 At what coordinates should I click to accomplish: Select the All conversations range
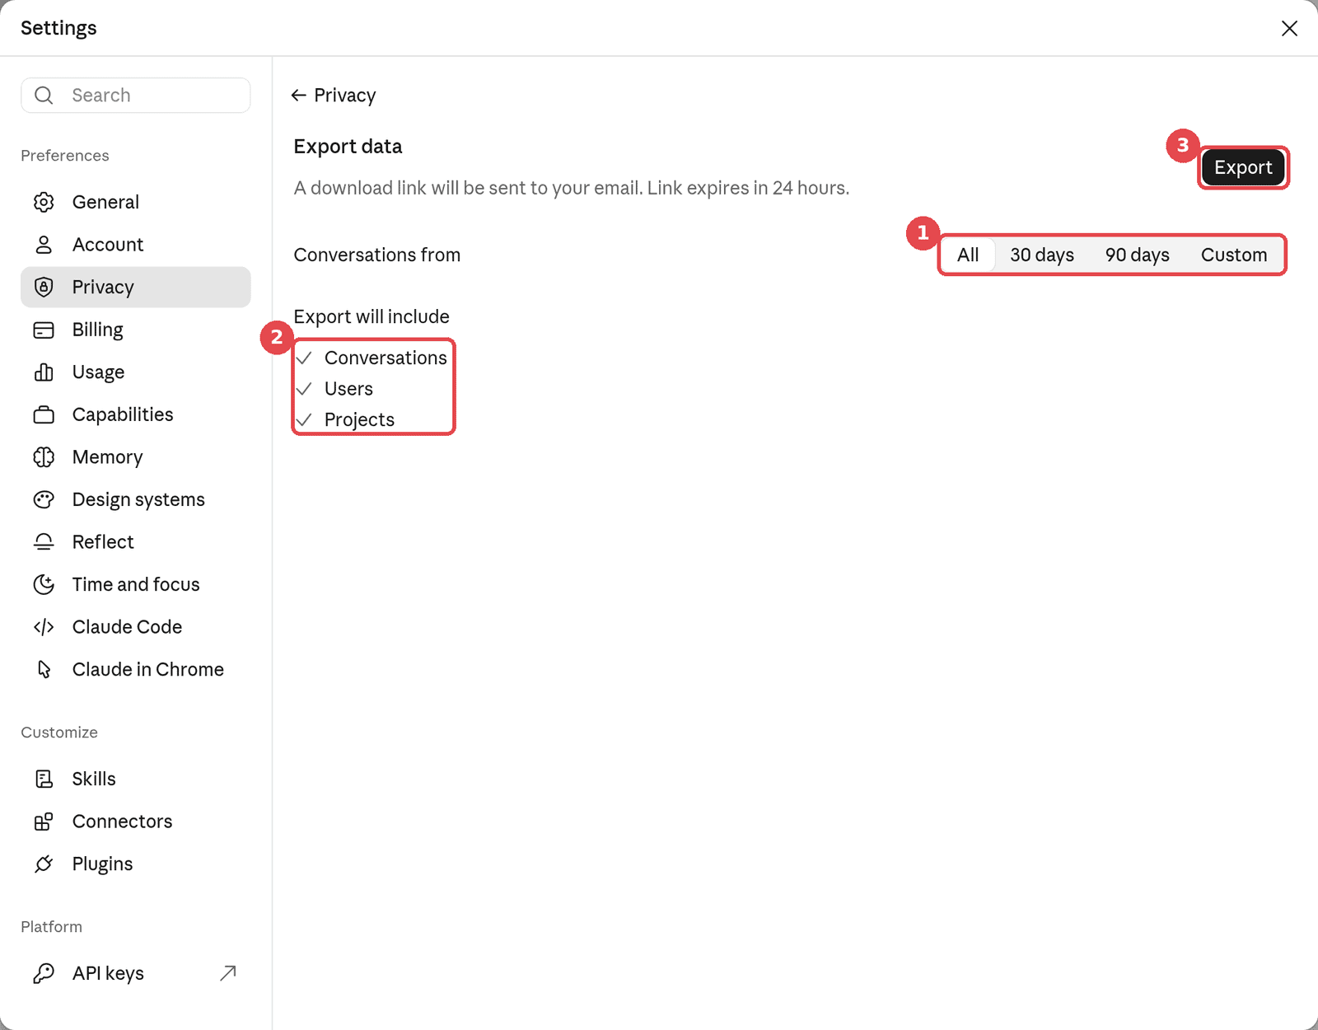968,255
